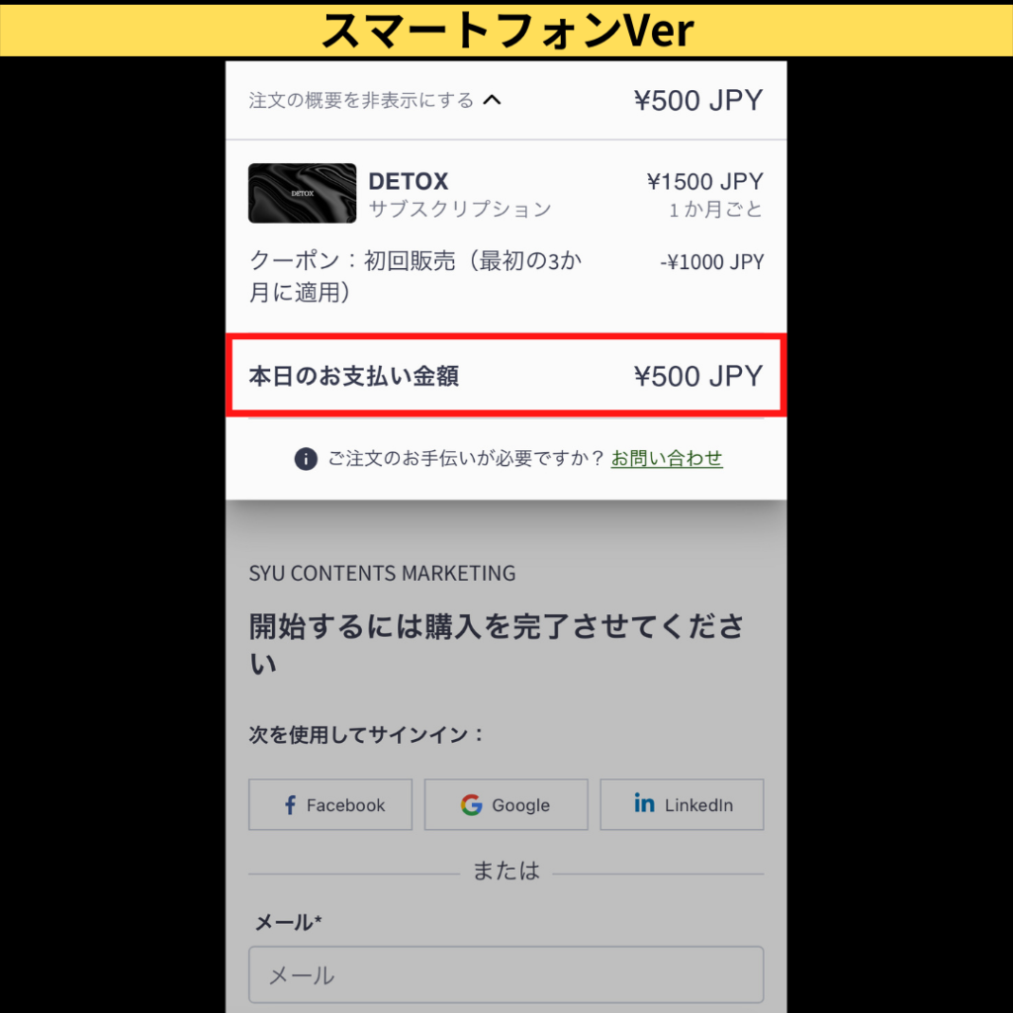Image resolution: width=1013 pixels, height=1013 pixels.
Task: Click the coupon 初回販売 discount line
Action: [x=415, y=277]
